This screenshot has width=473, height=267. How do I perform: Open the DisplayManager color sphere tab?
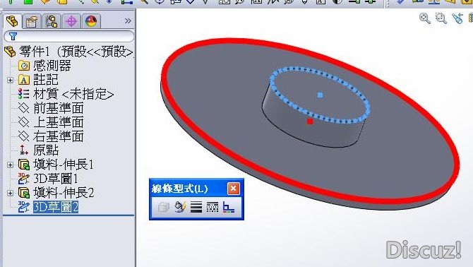coord(91,21)
